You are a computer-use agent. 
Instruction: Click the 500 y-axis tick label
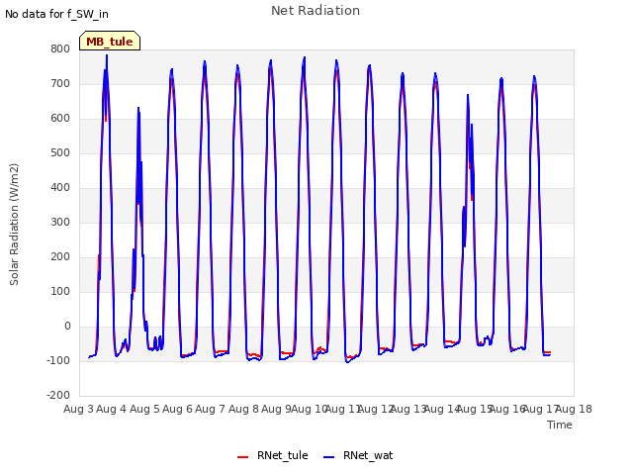(60, 153)
